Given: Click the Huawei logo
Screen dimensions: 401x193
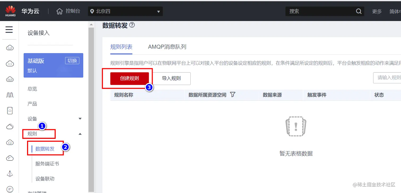Looking at the screenshot, I should 11,11.
